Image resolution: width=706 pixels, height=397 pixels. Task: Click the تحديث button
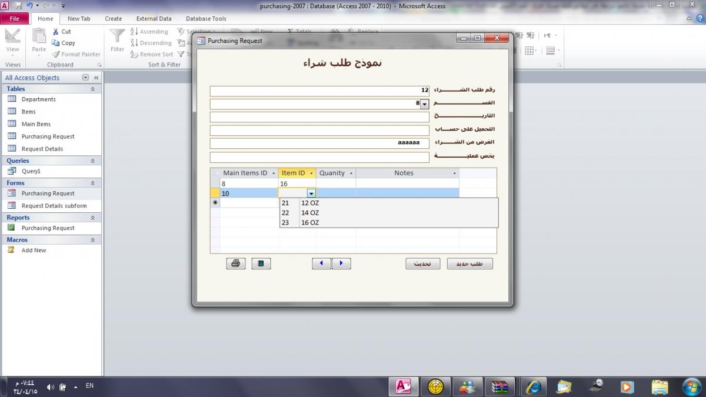(x=422, y=263)
